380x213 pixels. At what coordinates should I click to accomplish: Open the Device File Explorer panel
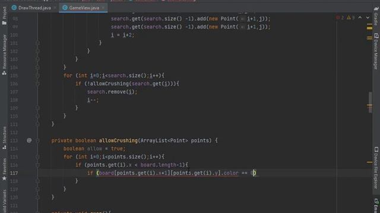click(x=376, y=168)
